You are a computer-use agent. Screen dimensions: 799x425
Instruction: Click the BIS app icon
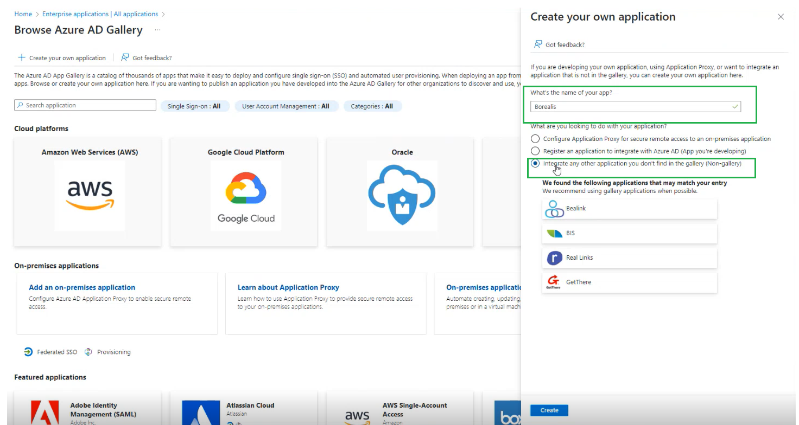pyautogui.click(x=554, y=233)
